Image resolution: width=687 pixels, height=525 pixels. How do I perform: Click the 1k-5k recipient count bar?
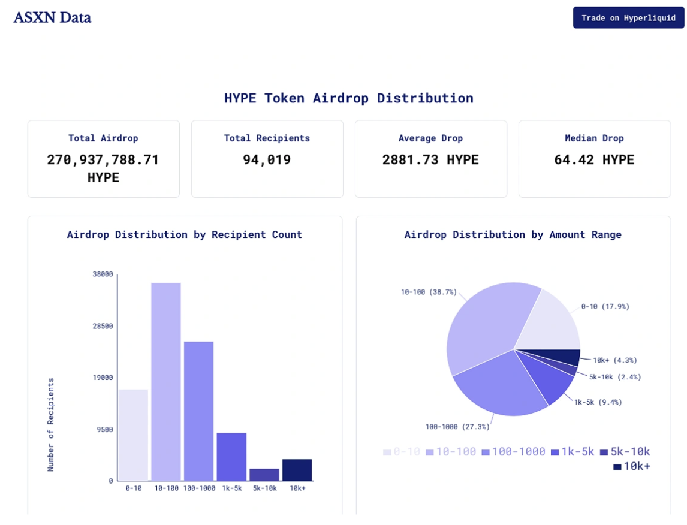click(x=231, y=456)
